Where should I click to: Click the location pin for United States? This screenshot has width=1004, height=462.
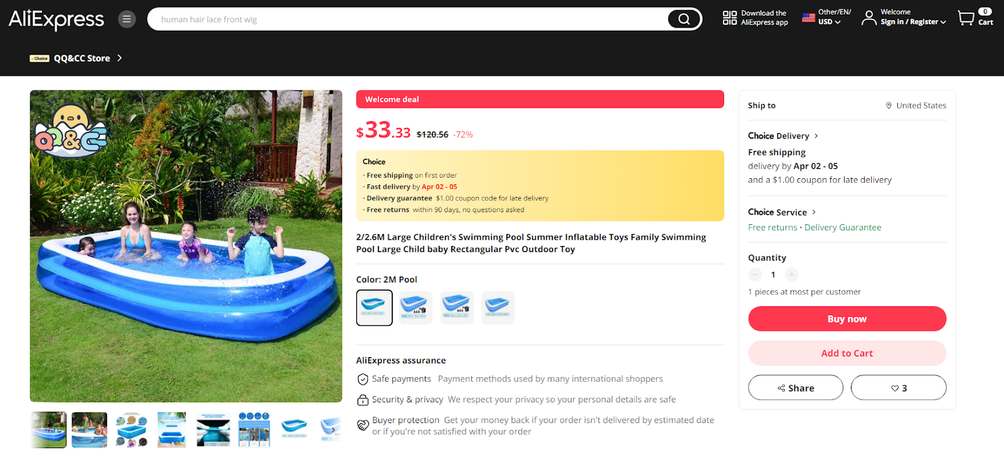[889, 105]
